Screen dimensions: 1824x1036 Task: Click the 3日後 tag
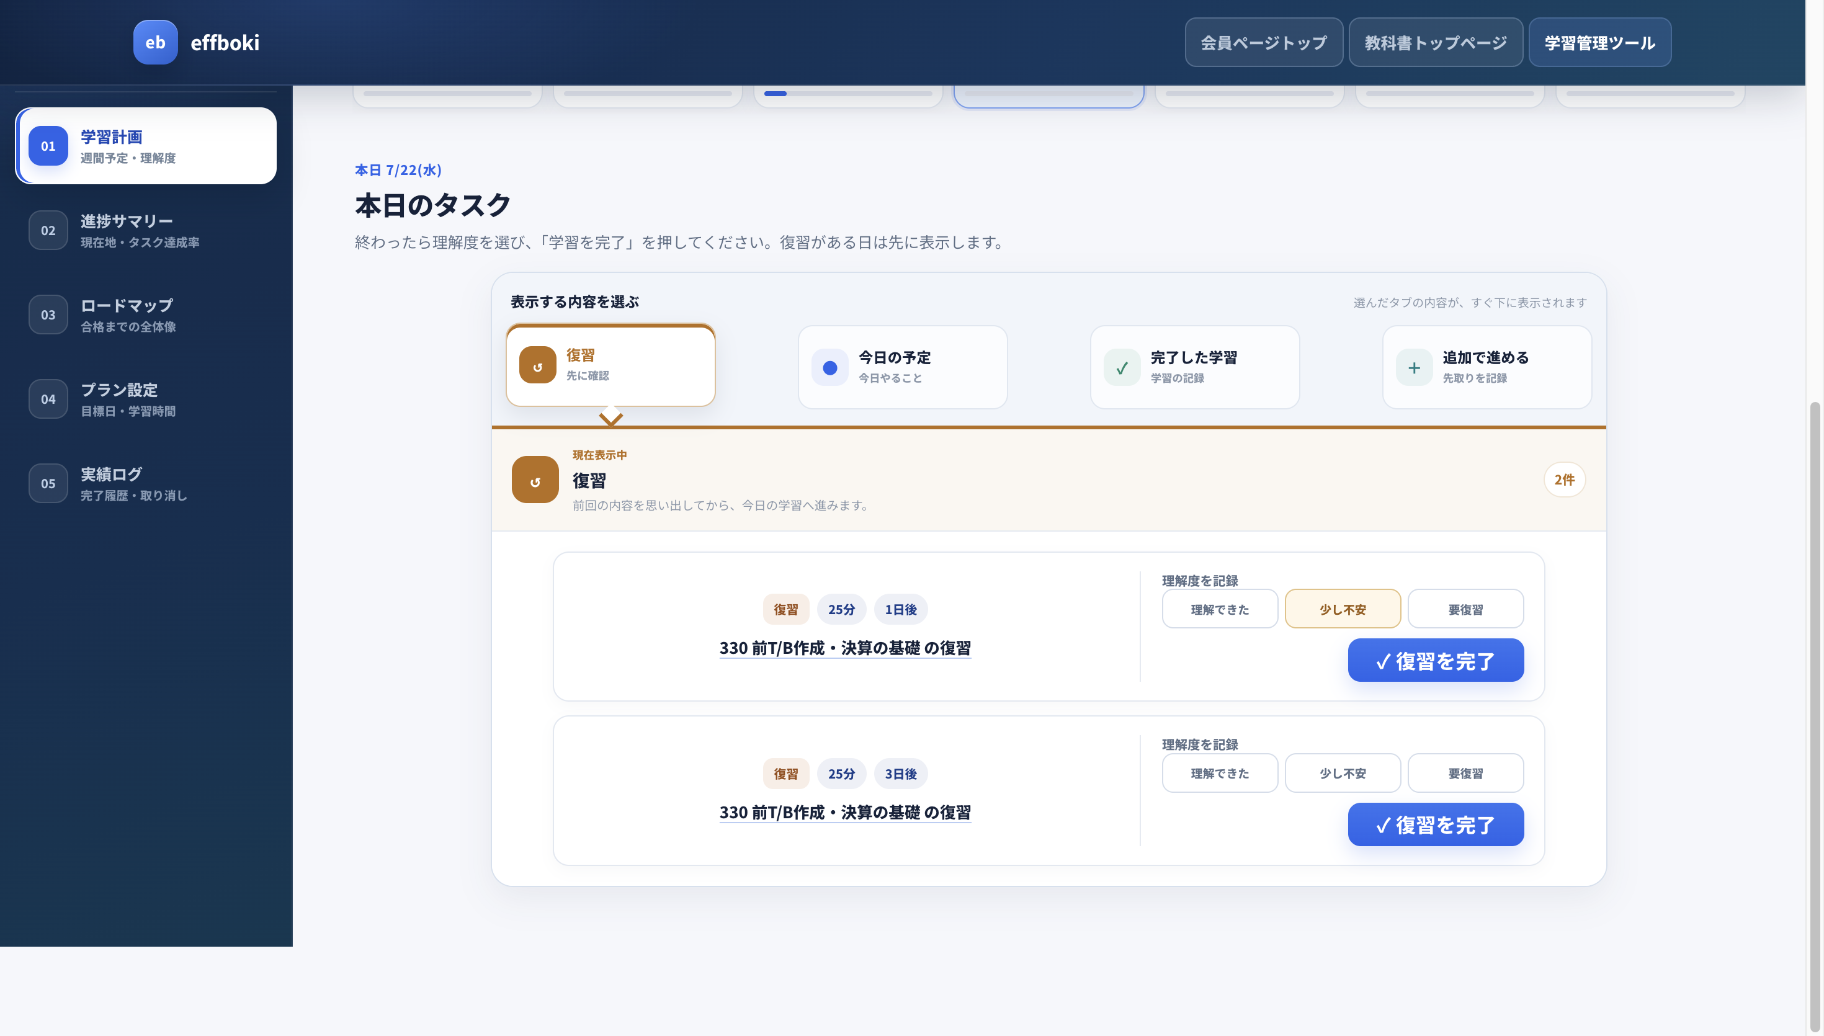[901, 774]
